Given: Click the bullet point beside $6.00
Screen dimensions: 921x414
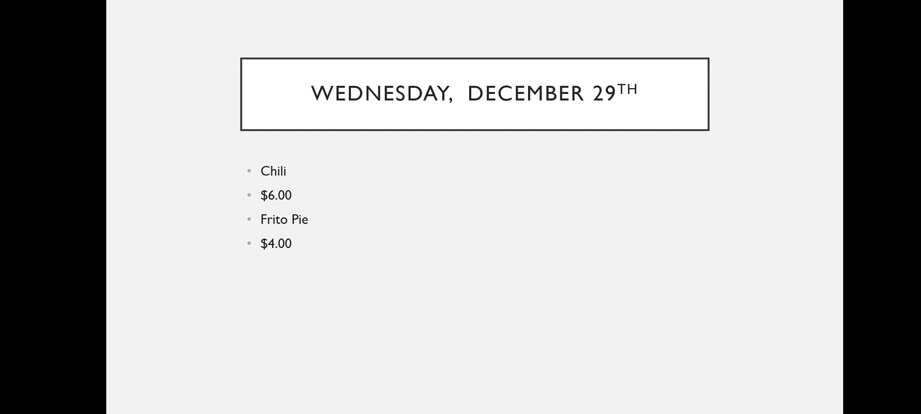Looking at the screenshot, I should pos(249,195).
